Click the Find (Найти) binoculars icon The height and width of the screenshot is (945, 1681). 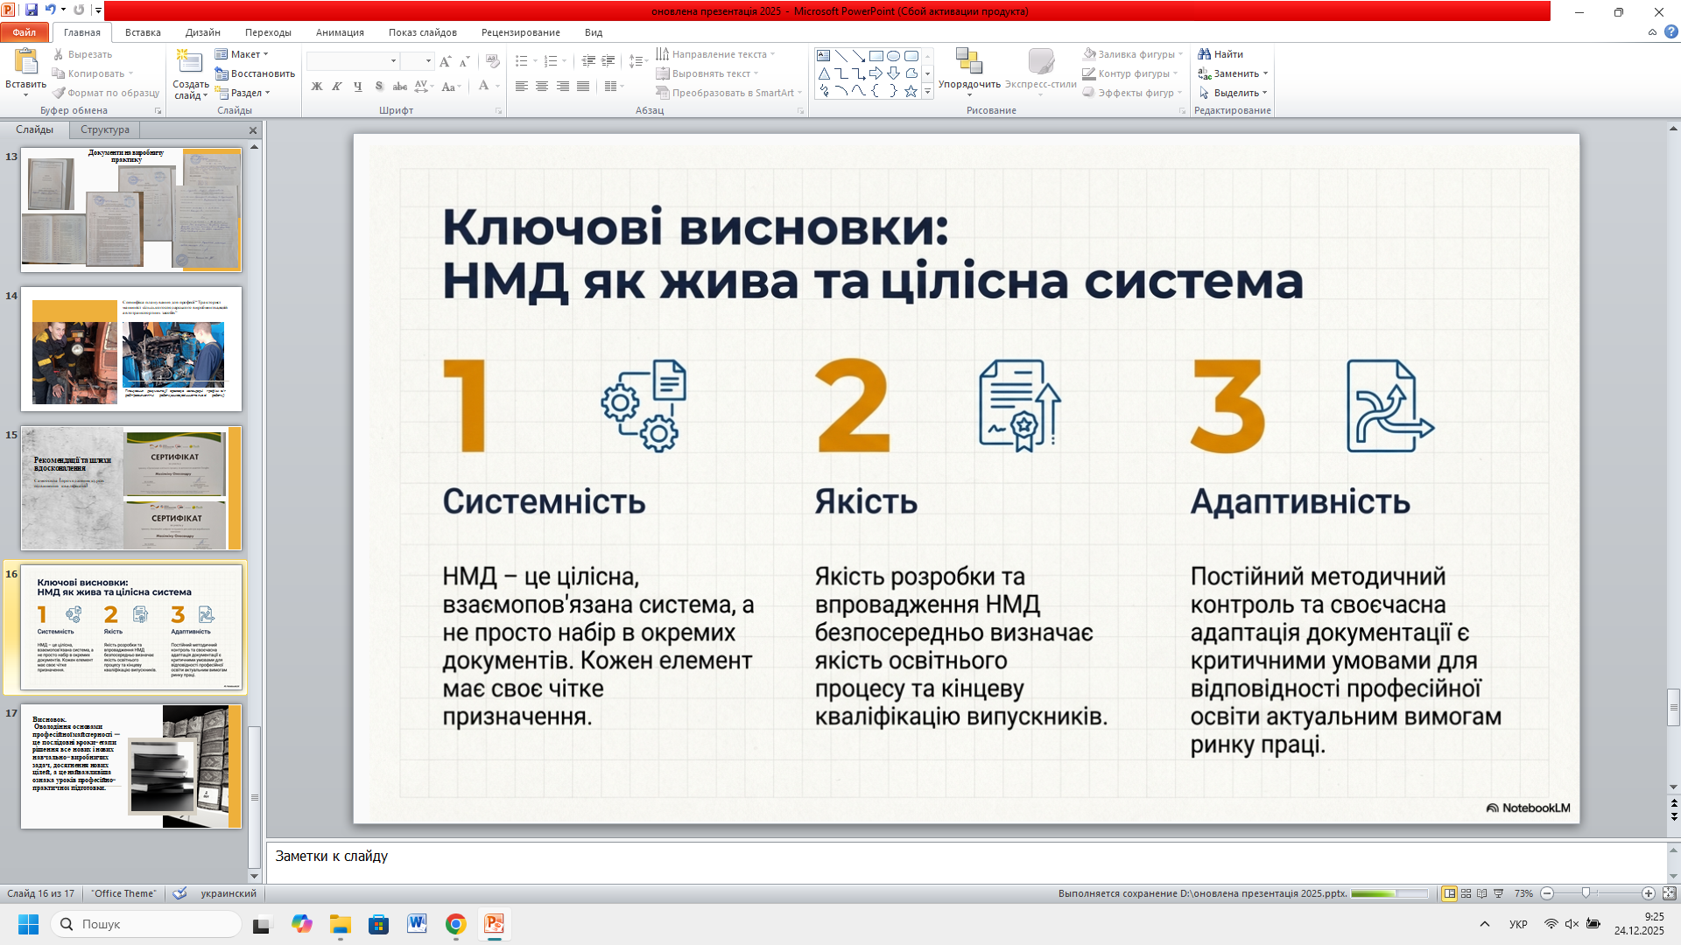click(x=1205, y=54)
